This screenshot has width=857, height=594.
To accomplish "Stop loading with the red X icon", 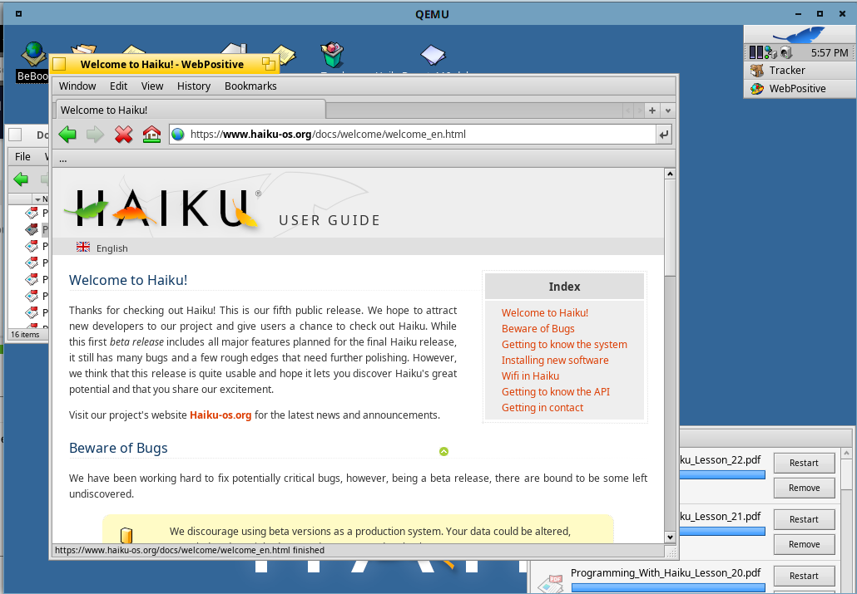I will 123,134.
